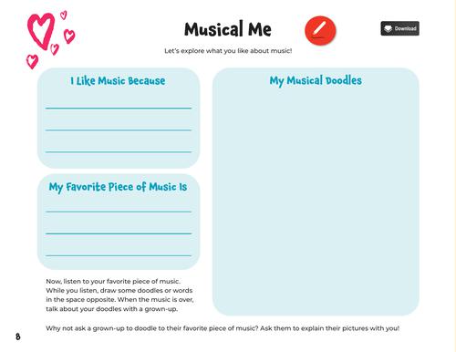
Task: Click the Musical Me title
Action: [x=228, y=29]
